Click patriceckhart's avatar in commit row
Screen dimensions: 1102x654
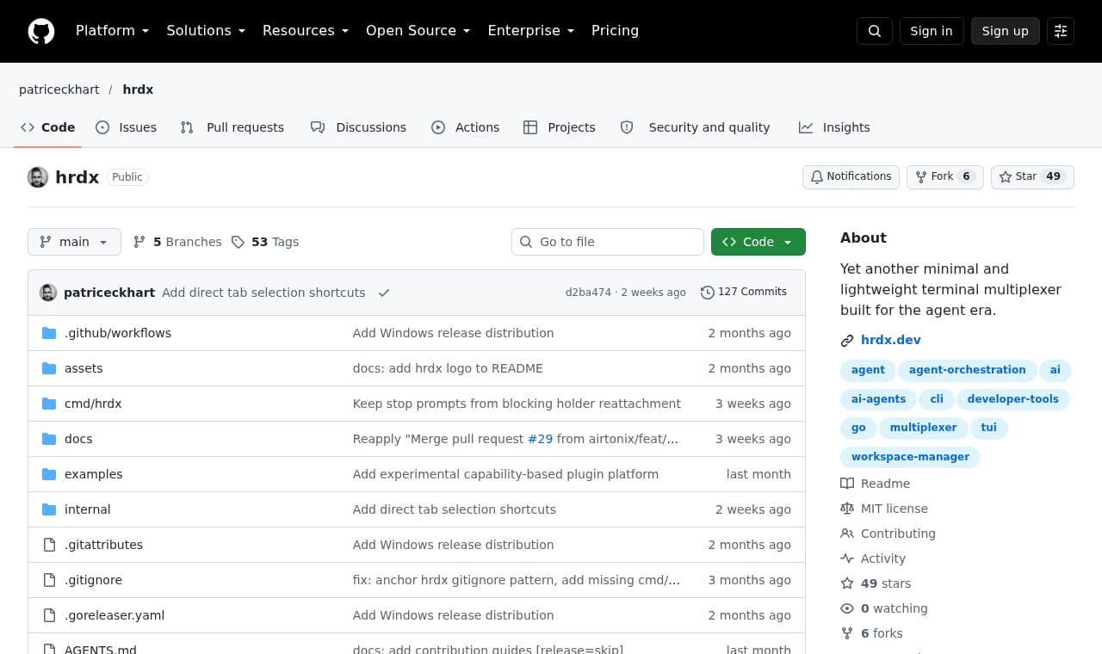tap(48, 293)
